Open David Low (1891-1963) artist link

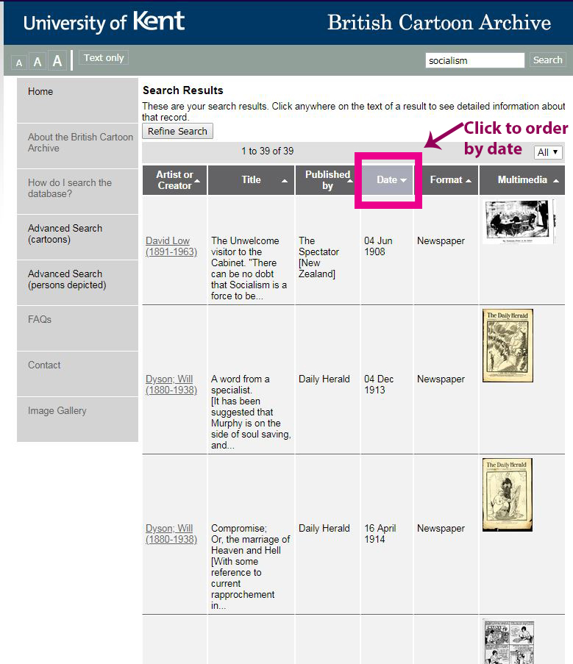[x=171, y=246]
